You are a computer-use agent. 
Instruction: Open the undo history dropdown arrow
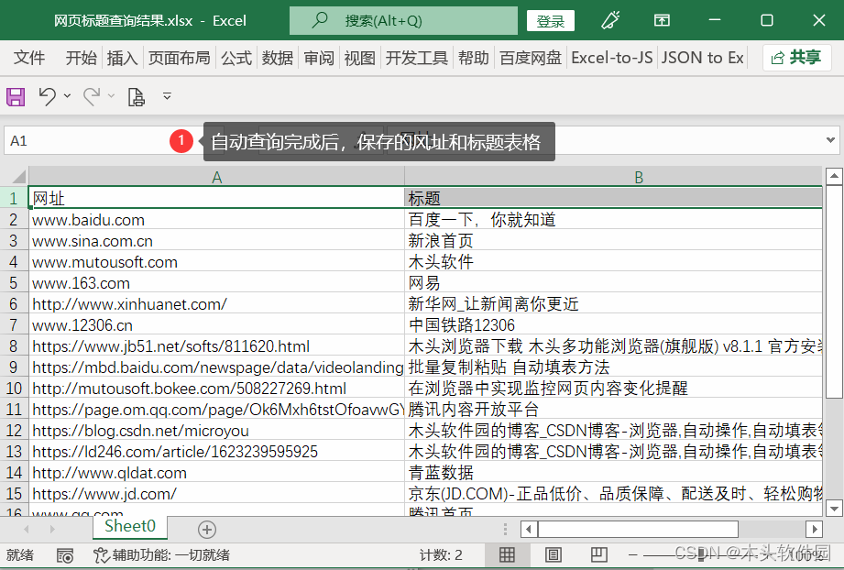[x=67, y=96]
